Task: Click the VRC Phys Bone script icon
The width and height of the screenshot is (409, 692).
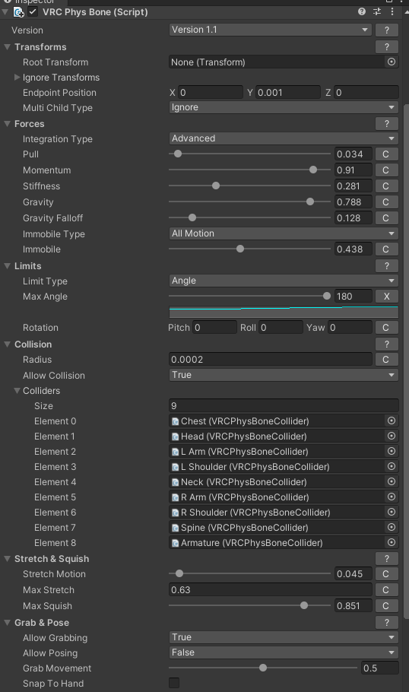Action: coord(18,12)
